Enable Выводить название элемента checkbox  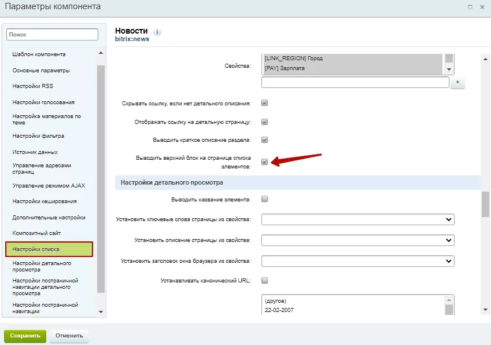tap(265, 199)
